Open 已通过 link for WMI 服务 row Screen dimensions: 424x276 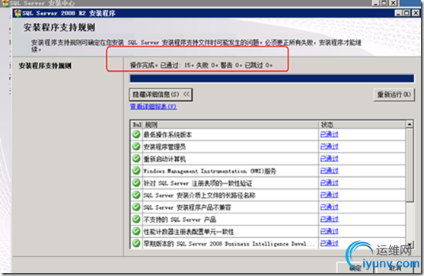(329, 171)
